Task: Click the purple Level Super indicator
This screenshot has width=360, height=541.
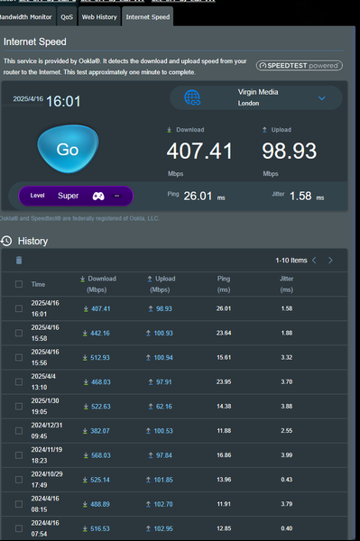Action: (x=76, y=196)
